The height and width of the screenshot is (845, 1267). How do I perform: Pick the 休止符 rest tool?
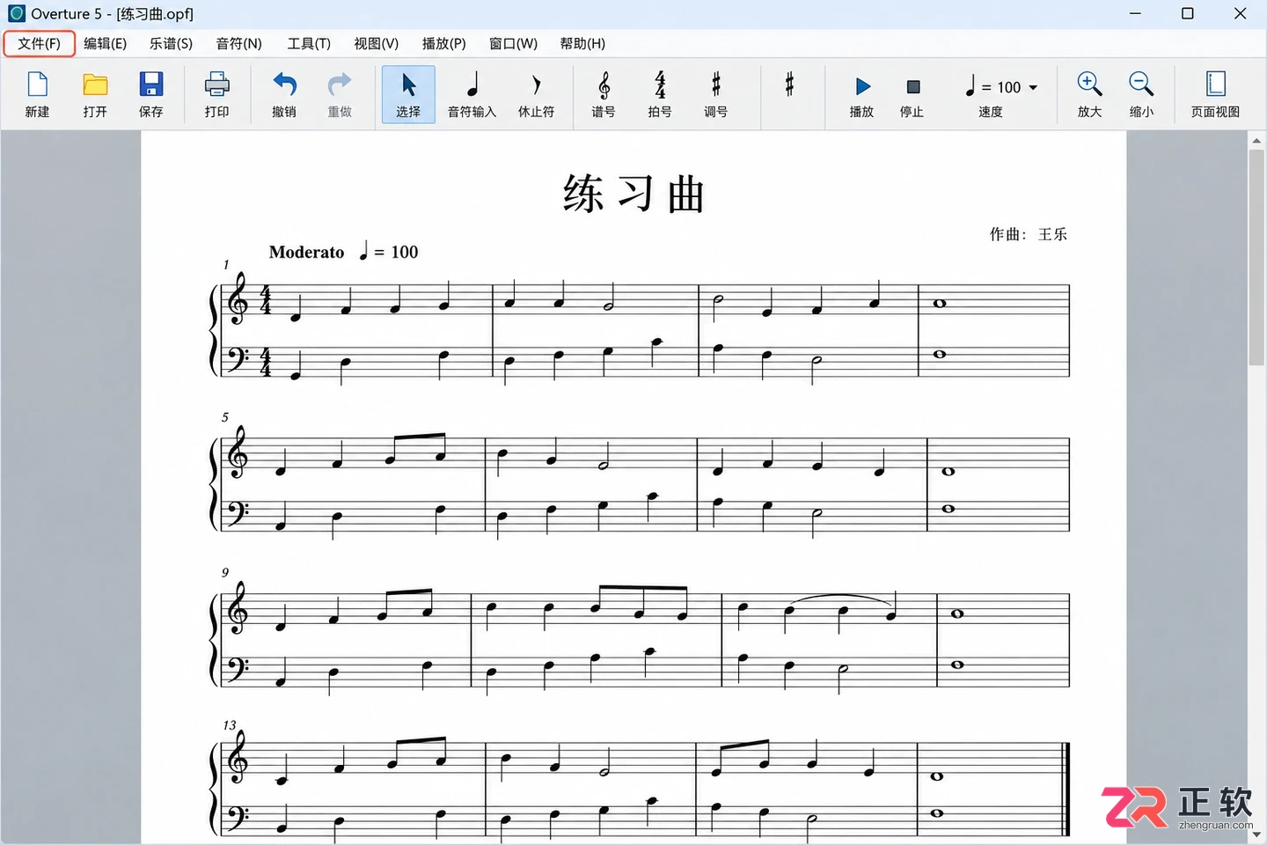click(536, 94)
